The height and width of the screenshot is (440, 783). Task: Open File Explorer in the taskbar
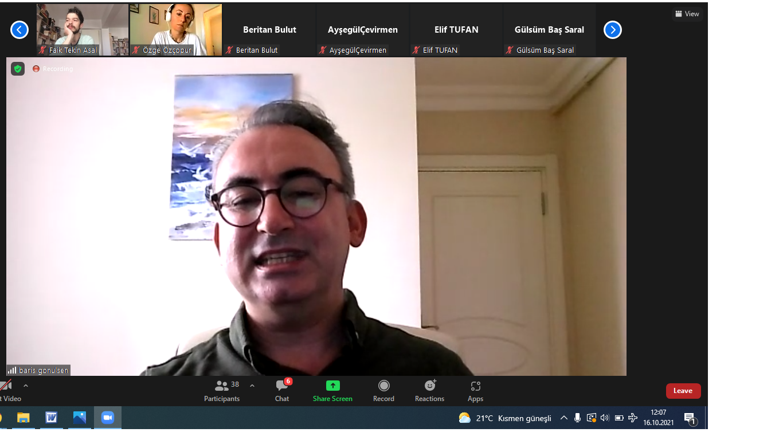click(24, 418)
